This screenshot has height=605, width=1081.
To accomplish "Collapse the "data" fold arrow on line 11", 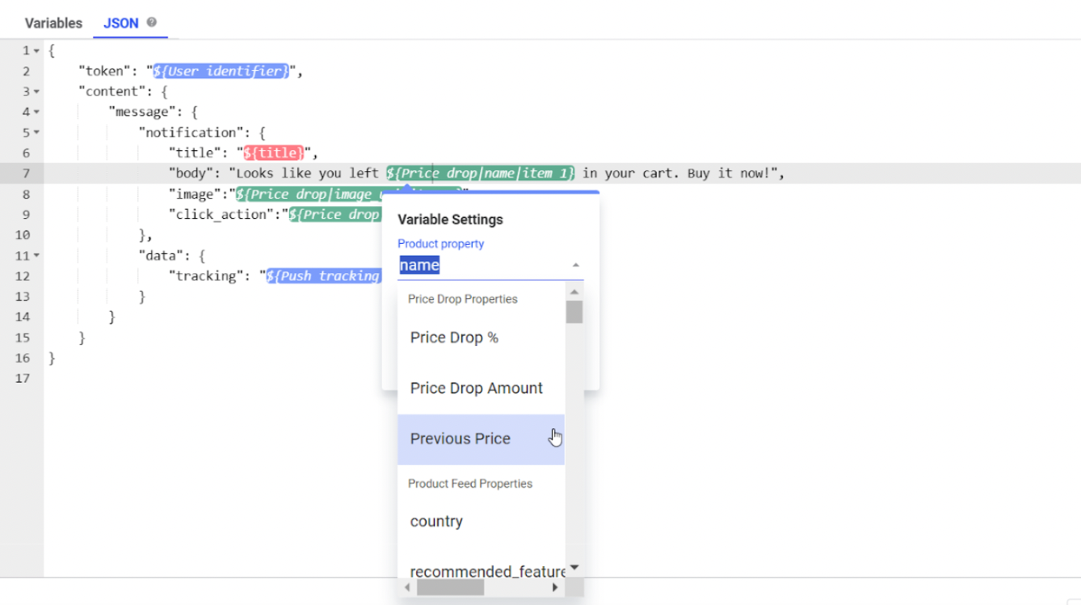I will (36, 255).
